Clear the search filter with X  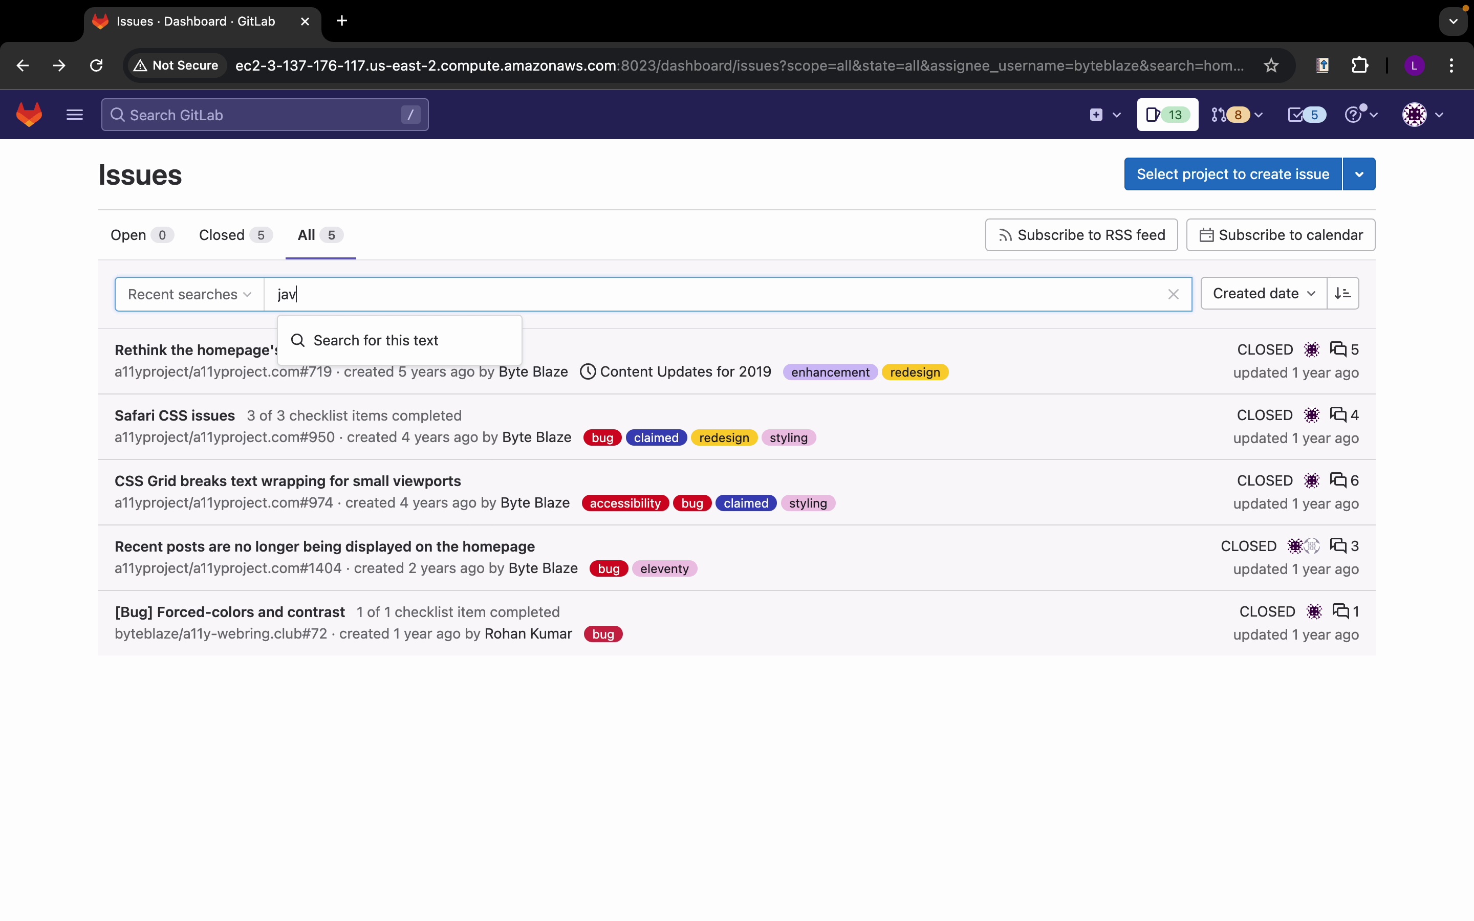tap(1173, 295)
